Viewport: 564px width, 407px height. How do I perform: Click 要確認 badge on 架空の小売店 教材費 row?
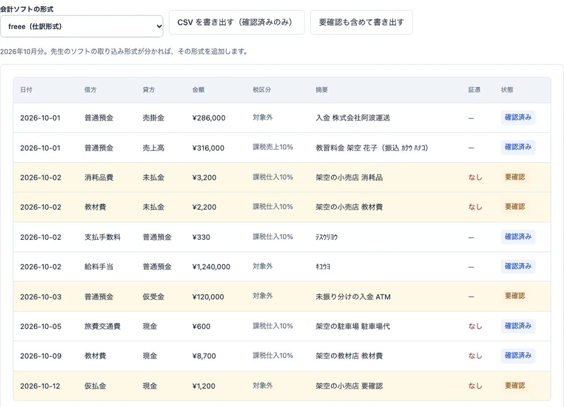[x=515, y=207]
